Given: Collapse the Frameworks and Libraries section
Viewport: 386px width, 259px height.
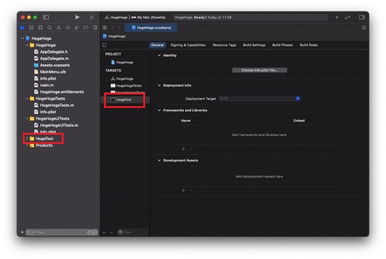Looking at the screenshot, I should tap(159, 110).
